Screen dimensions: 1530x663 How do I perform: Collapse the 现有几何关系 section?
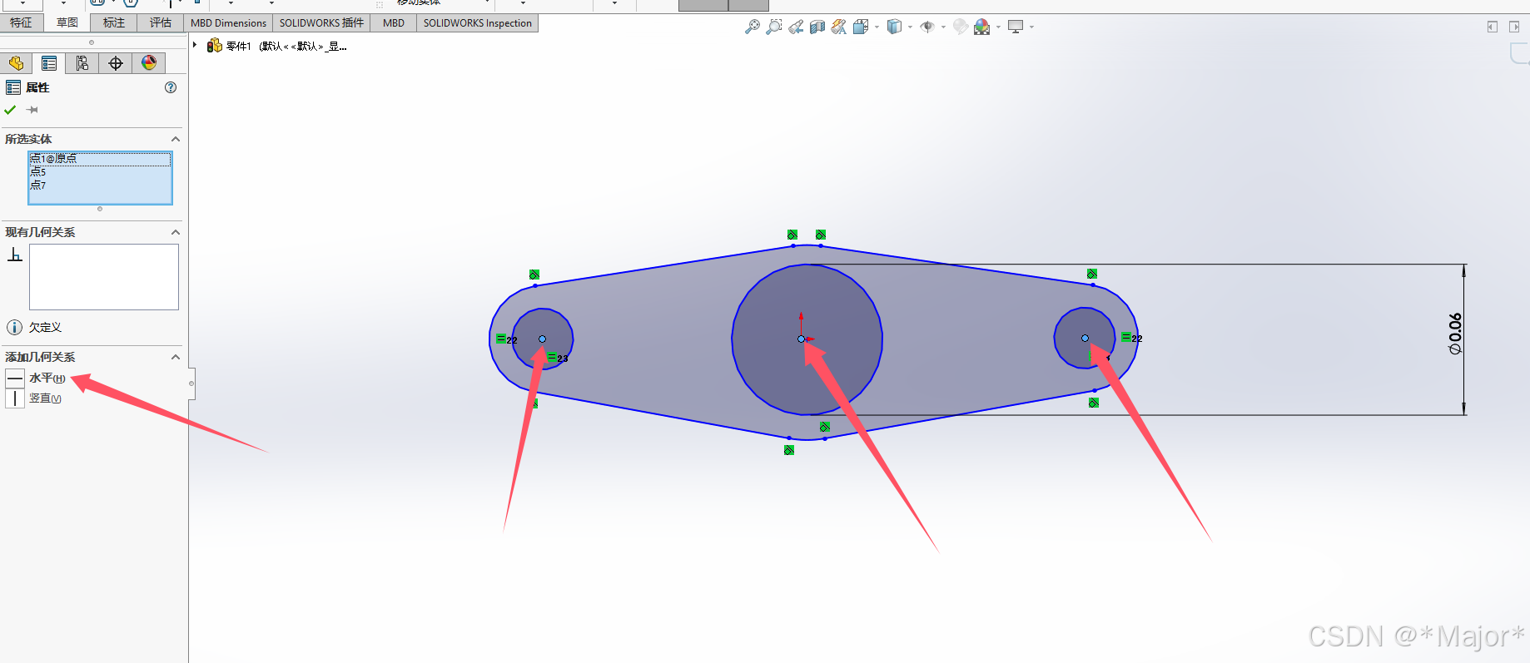click(175, 232)
